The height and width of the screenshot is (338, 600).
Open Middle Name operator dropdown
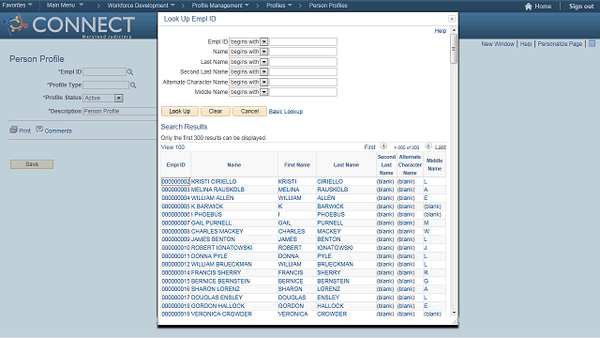(264, 92)
